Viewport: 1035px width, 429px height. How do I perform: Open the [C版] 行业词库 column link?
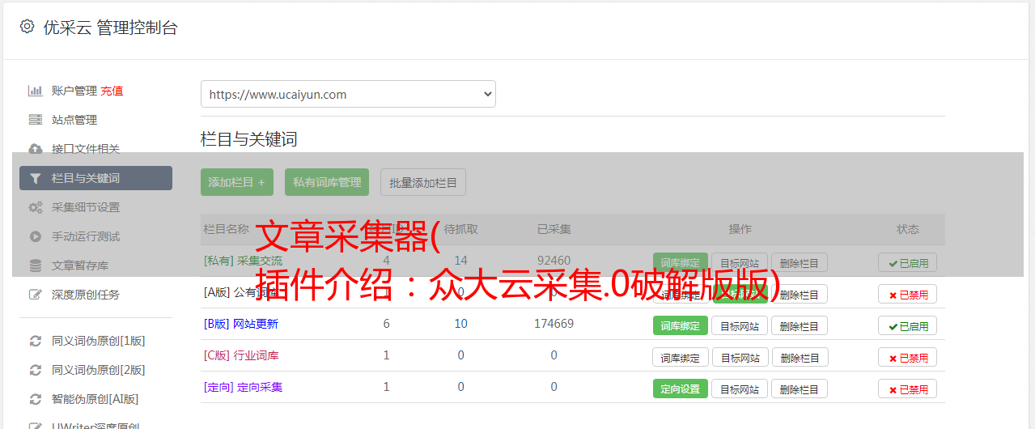241,355
